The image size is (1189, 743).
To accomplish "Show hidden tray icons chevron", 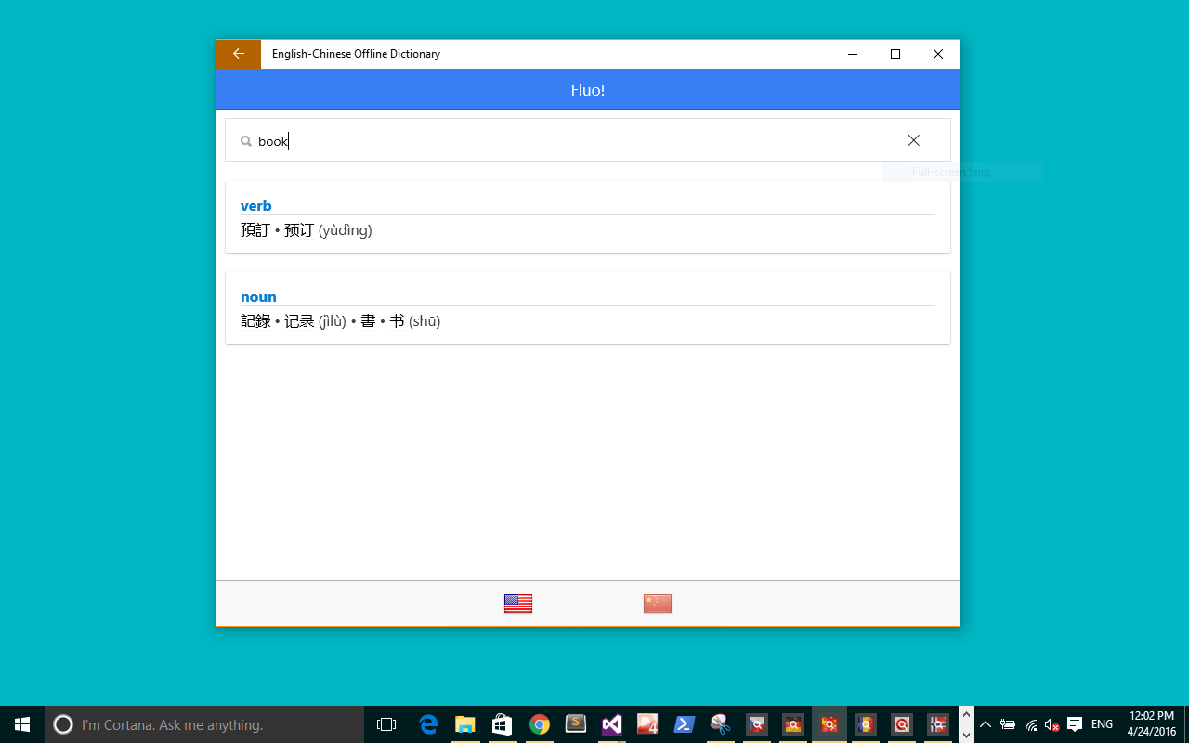I will click(986, 724).
